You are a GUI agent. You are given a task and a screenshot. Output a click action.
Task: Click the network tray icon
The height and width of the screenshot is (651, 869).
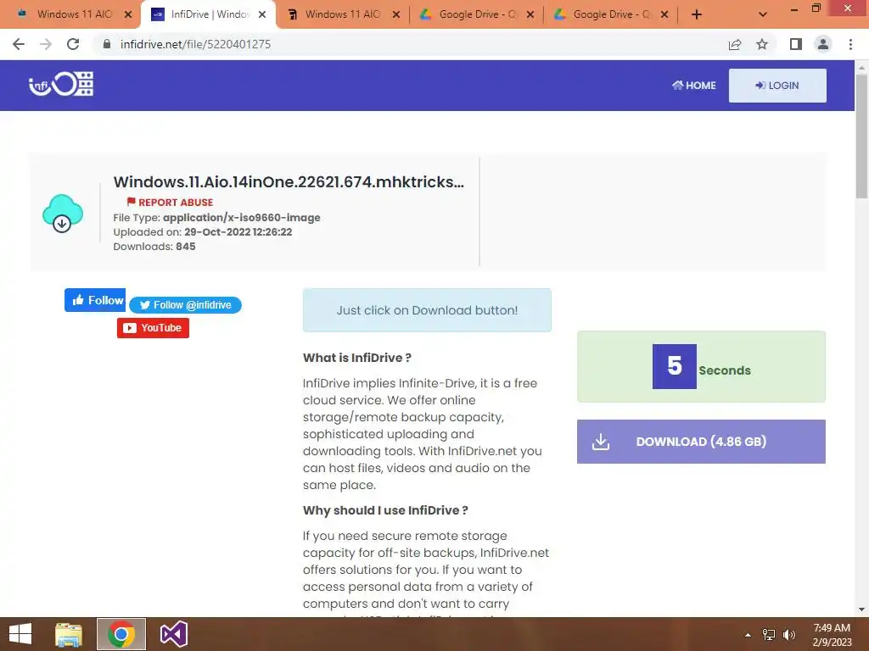(769, 635)
